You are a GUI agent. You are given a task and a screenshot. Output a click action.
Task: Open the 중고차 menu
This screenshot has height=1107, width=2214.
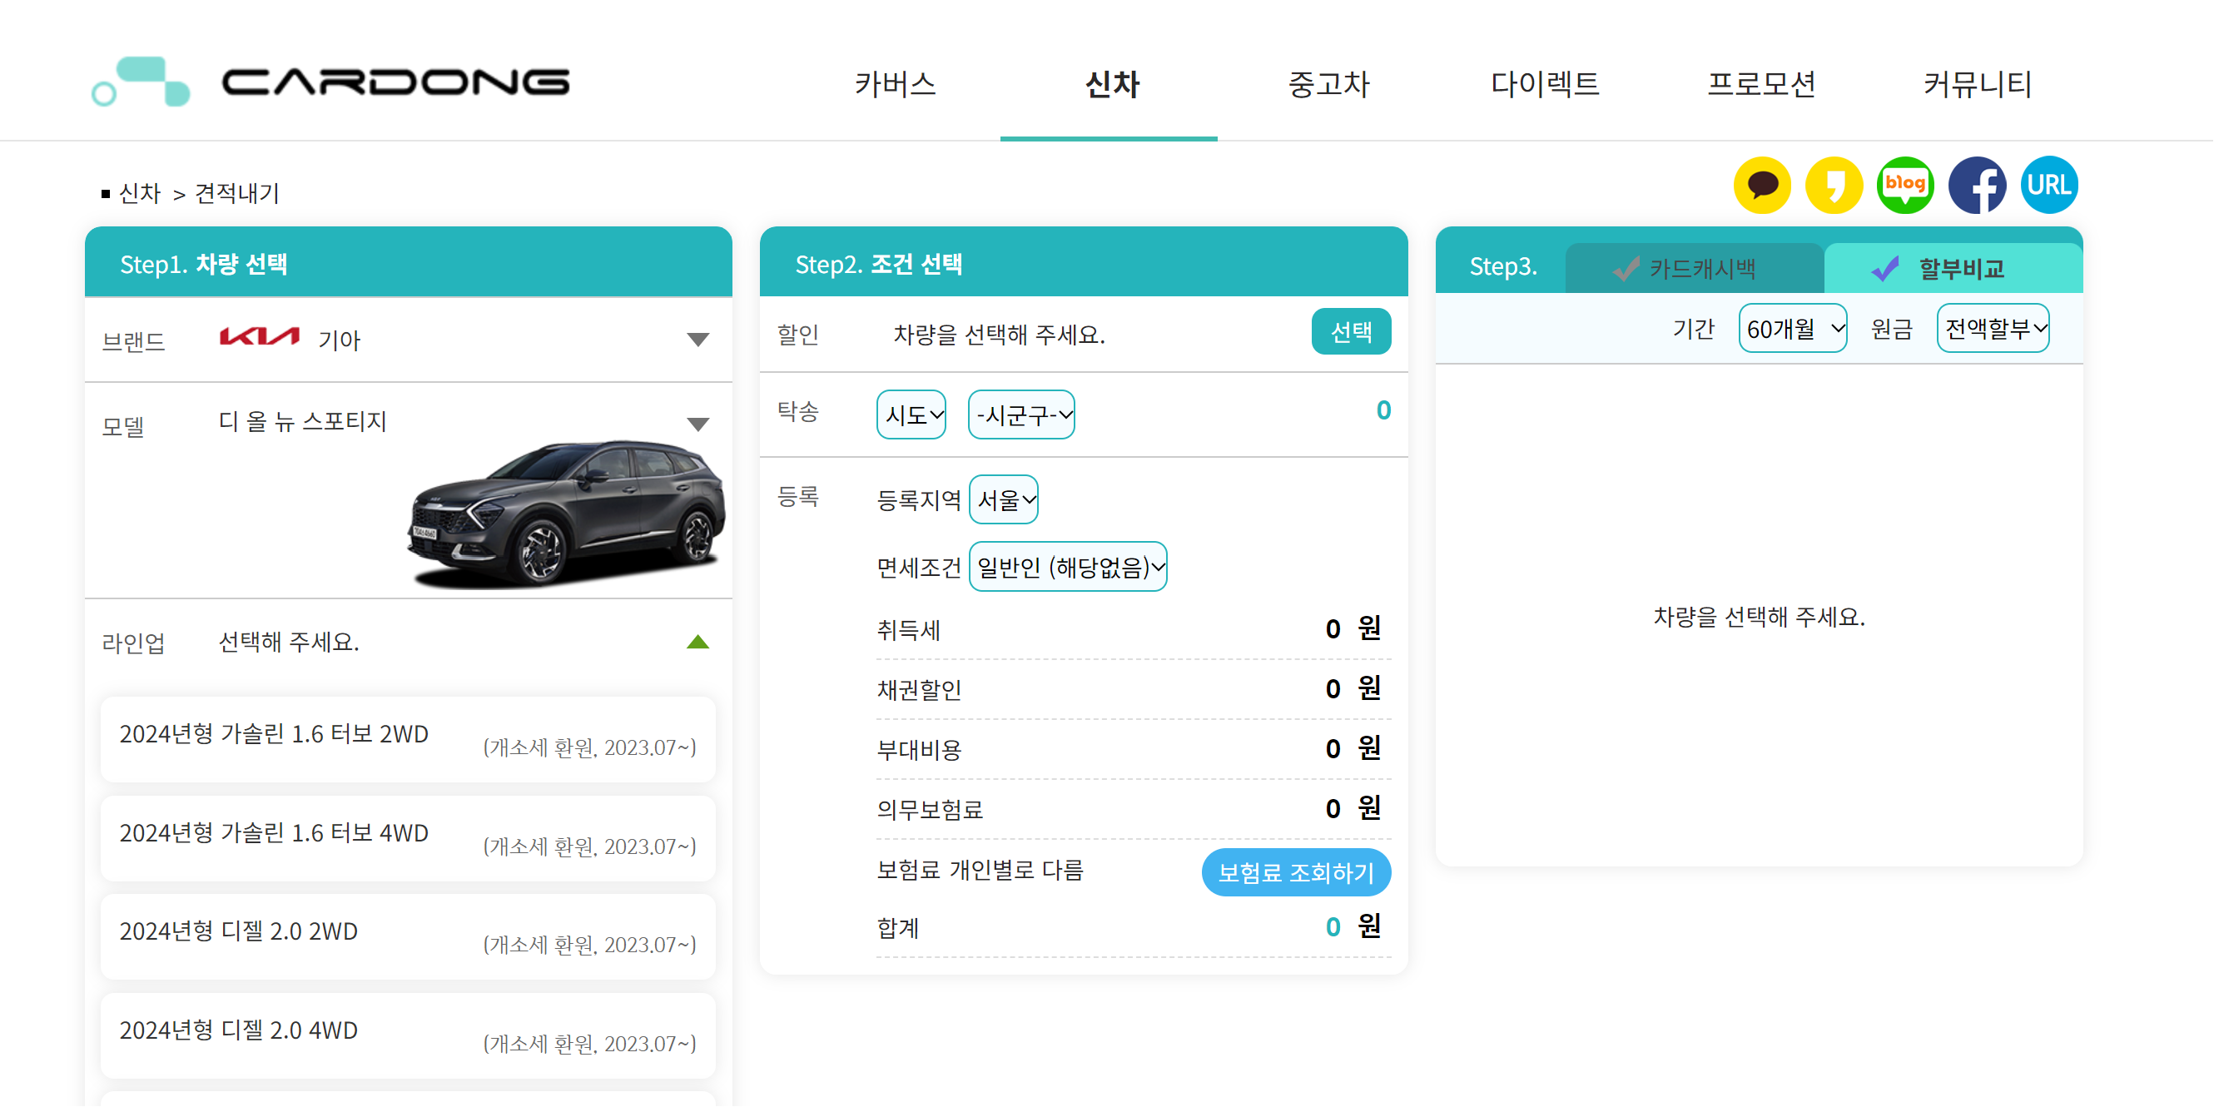pyautogui.click(x=1328, y=84)
